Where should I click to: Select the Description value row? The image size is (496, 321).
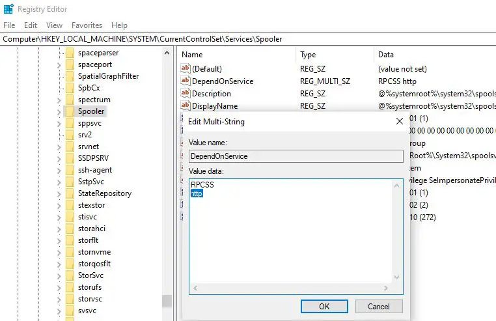coord(337,94)
